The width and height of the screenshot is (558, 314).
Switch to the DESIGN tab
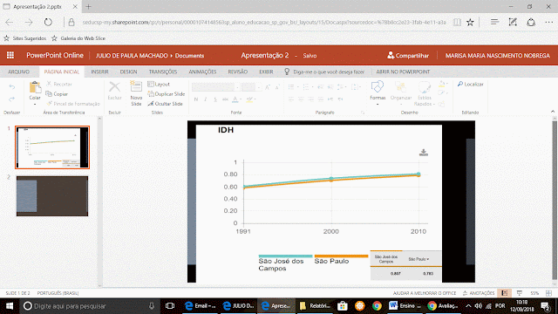(128, 72)
